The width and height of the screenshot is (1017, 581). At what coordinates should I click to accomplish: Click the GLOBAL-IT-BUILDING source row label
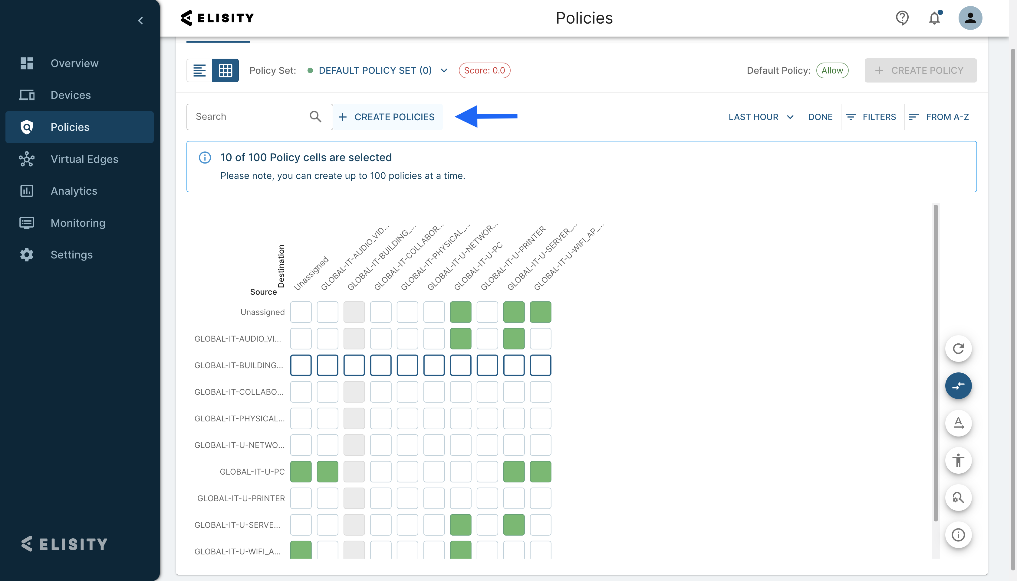[x=239, y=365]
